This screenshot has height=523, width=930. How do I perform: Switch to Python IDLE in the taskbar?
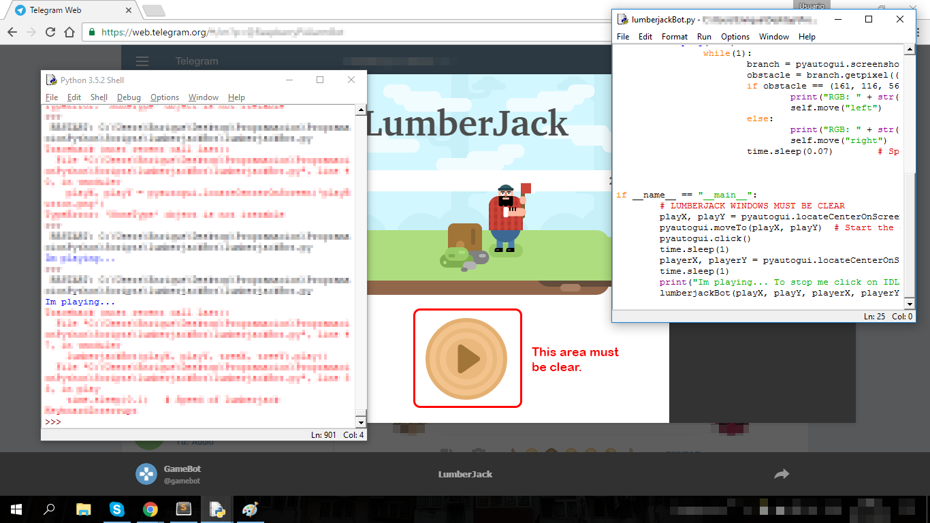coord(217,509)
